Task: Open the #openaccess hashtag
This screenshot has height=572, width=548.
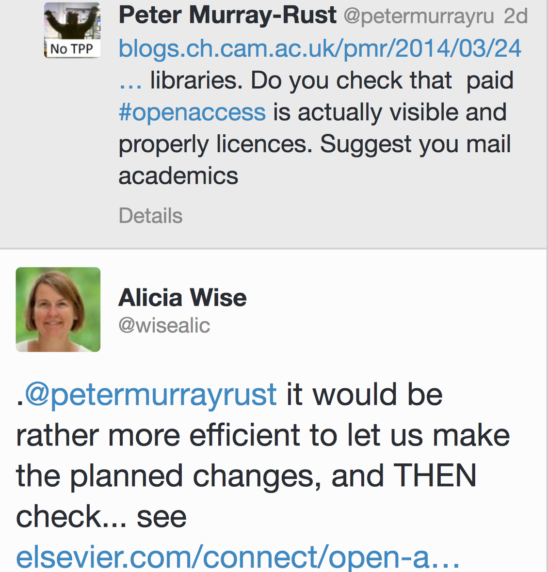Action: coord(192,112)
